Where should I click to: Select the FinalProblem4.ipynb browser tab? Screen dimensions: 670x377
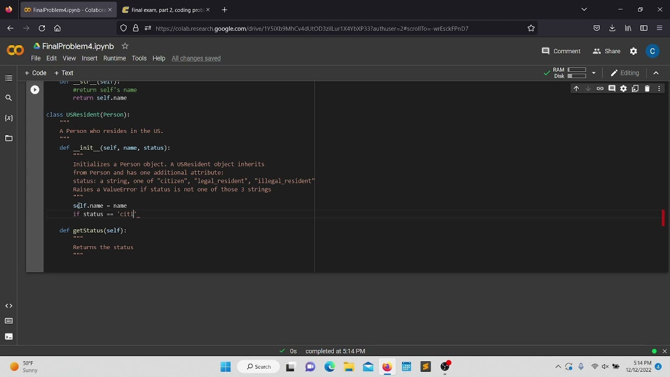click(68, 10)
